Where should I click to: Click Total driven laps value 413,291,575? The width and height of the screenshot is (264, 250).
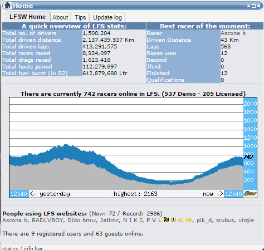[x=100, y=47]
